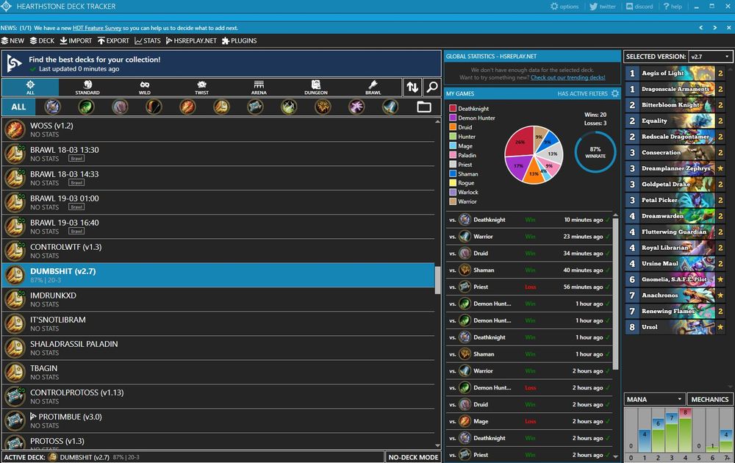Switch to the ARENA mode tab

259,87
